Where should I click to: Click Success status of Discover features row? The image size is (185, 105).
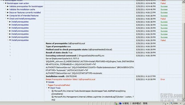pyautogui.click(x=164, y=13)
